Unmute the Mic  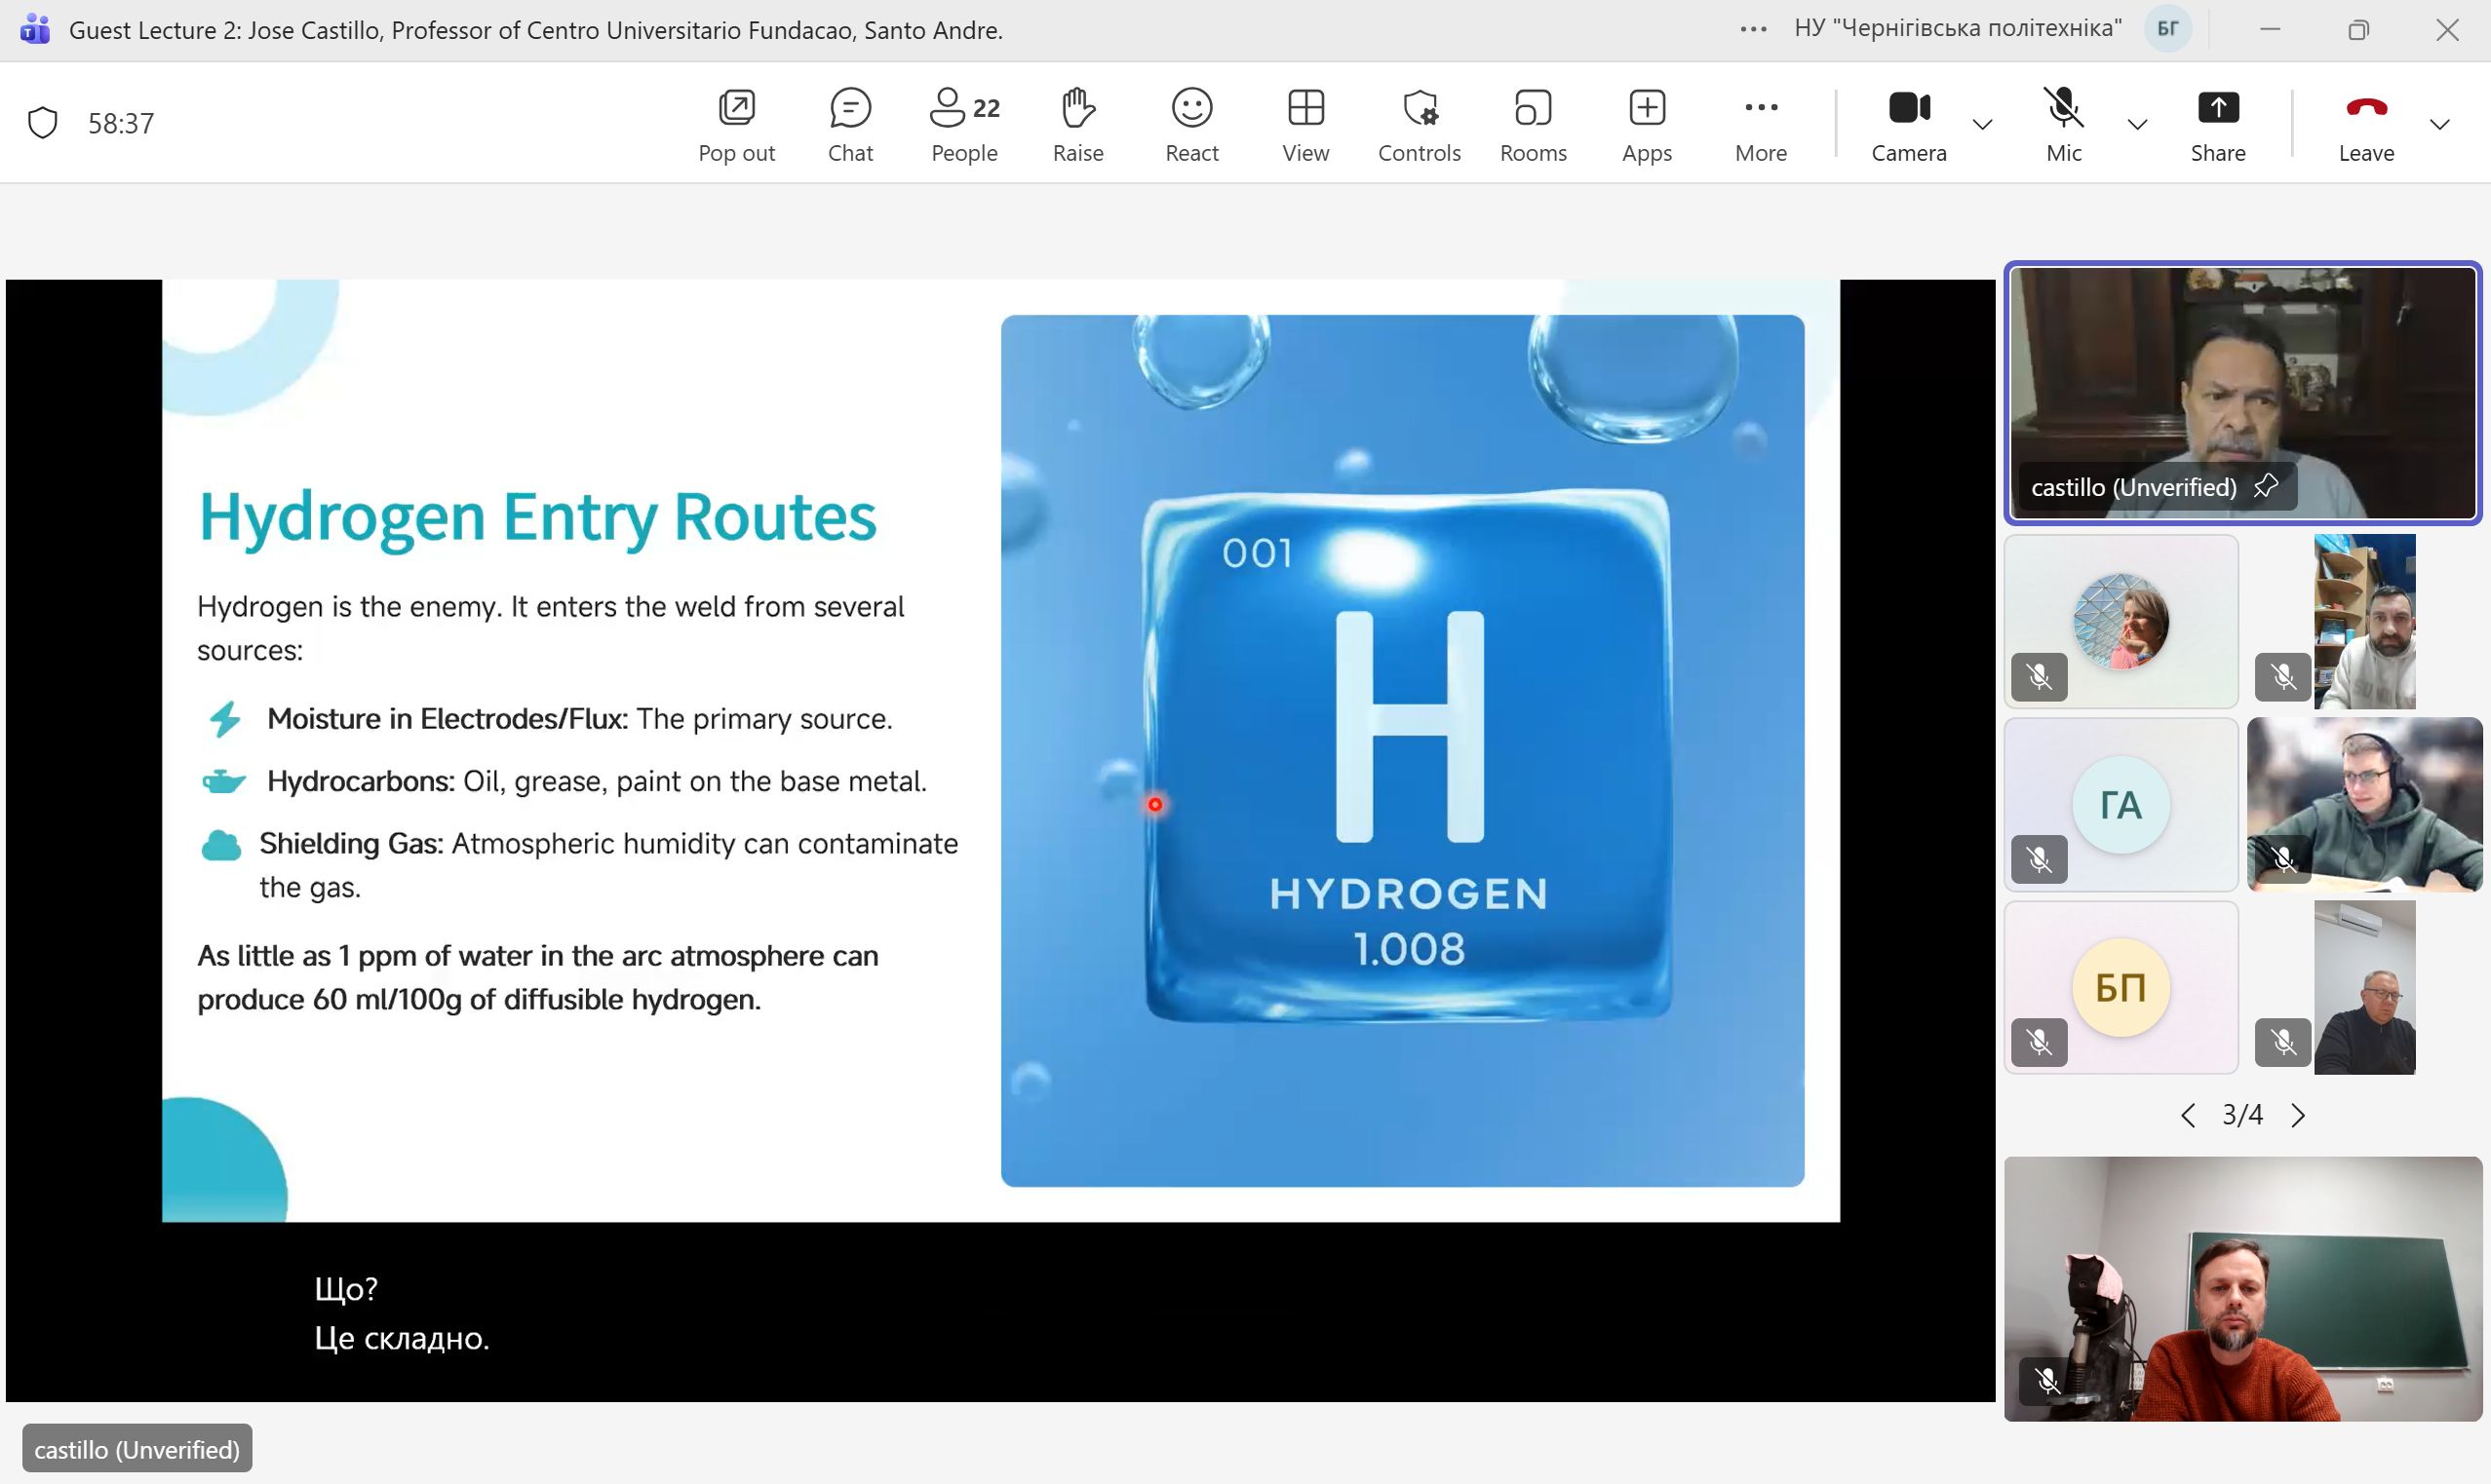tap(2063, 124)
